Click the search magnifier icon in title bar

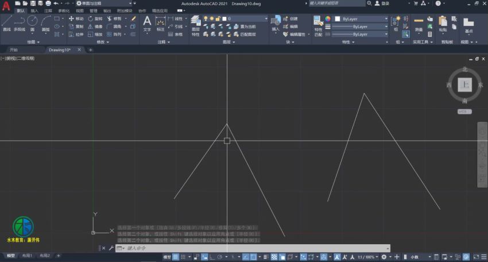tap(369, 3)
